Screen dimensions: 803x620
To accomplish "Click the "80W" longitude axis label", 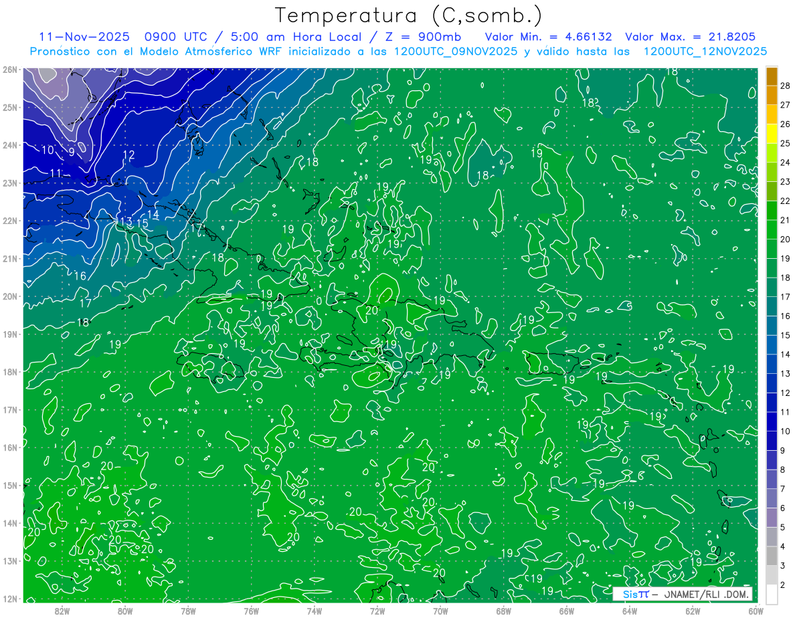I will 125,611.
